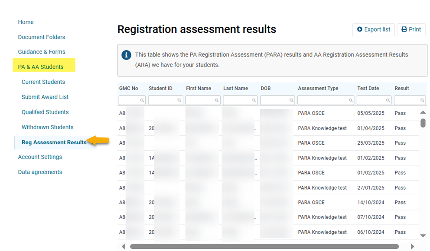Select test date 25/03/2025 cell
This screenshot has width=430, height=251.
[x=371, y=143]
